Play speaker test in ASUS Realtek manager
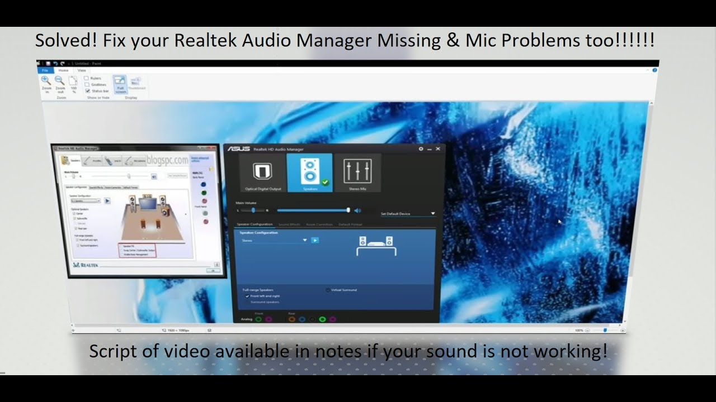The width and height of the screenshot is (716, 402). pos(315,240)
